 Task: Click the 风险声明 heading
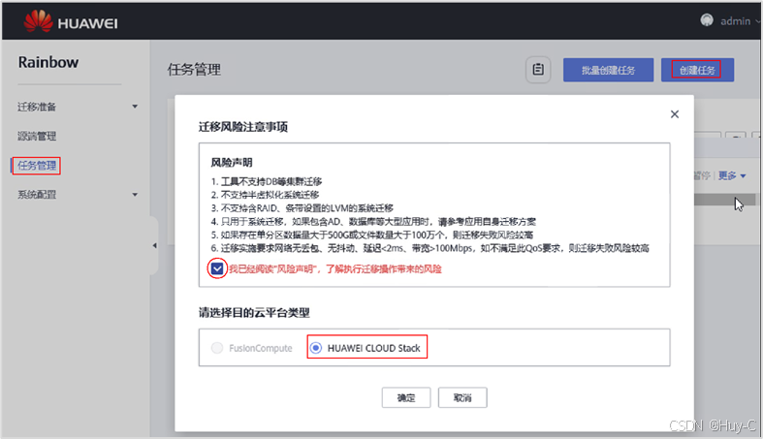(232, 163)
